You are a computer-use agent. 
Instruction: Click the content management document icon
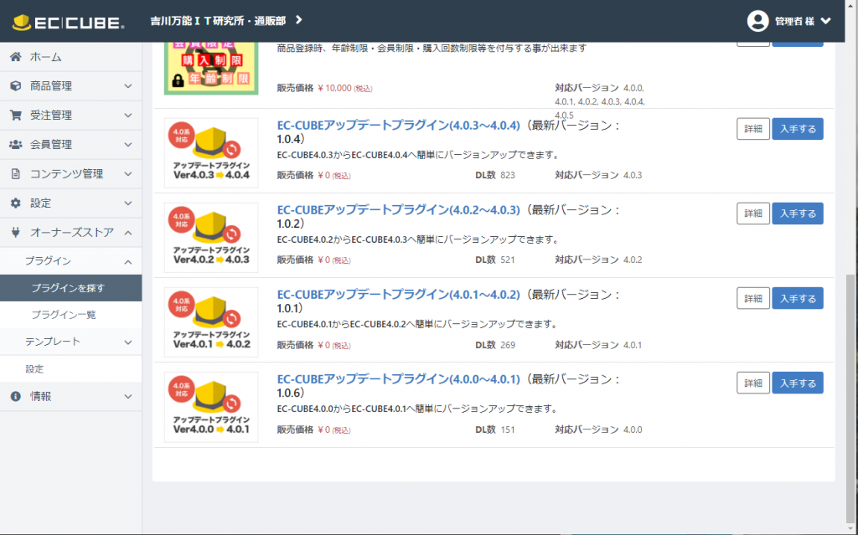(x=15, y=174)
